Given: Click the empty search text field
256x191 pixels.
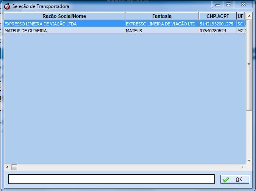Looking at the screenshot, I should tap(111, 179).
